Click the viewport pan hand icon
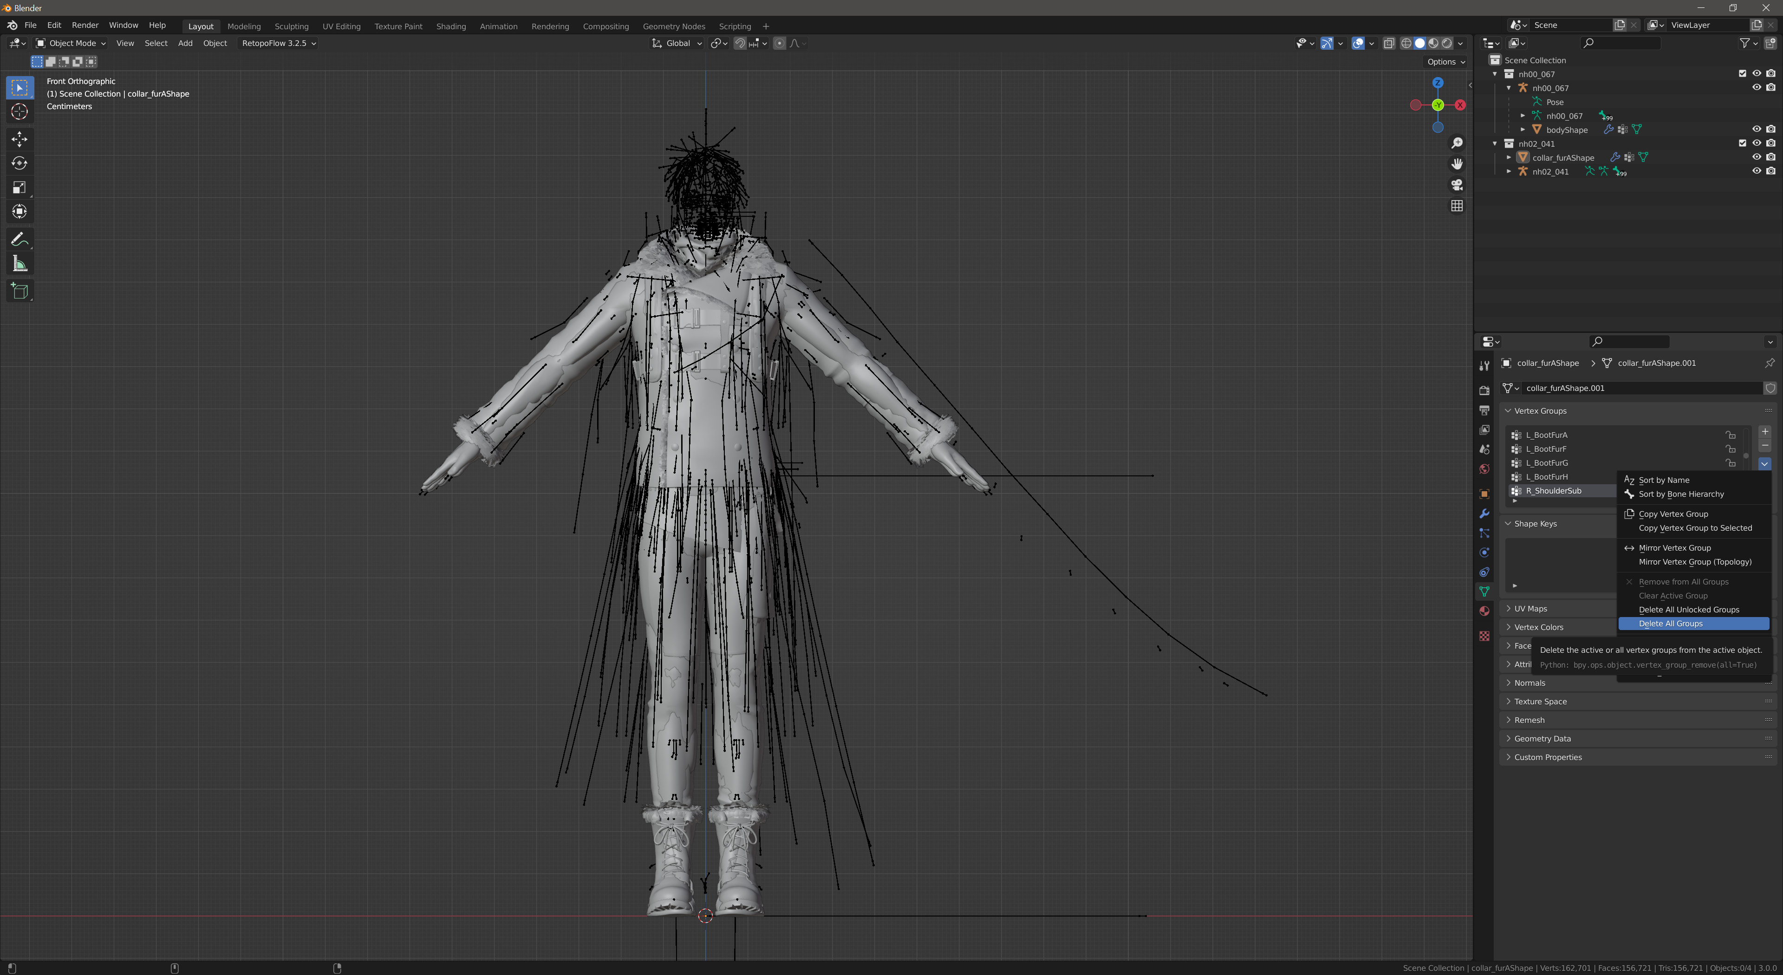The height and width of the screenshot is (975, 1783). click(1457, 164)
